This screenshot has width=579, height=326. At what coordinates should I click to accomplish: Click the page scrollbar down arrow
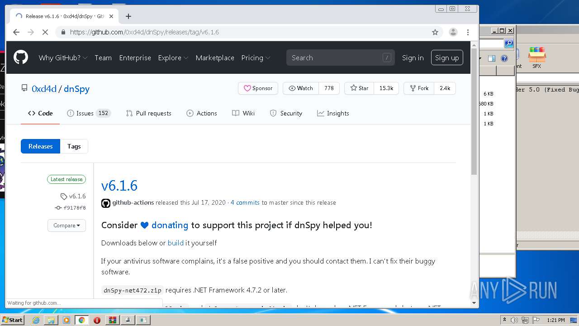(x=474, y=302)
